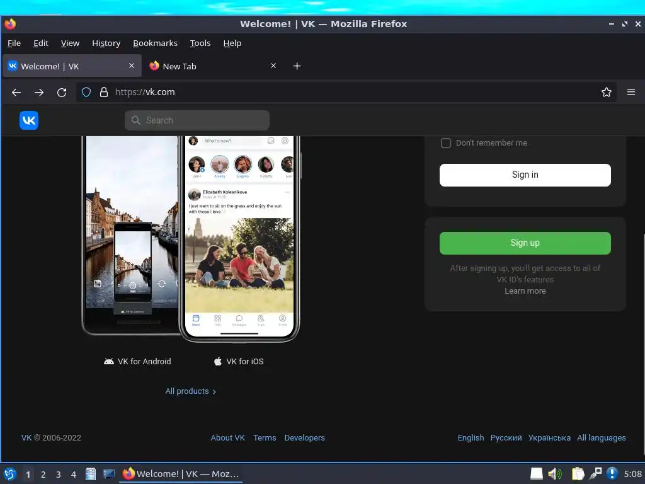Open the VK for iOS link
This screenshot has width=645, height=484.
pyautogui.click(x=239, y=361)
